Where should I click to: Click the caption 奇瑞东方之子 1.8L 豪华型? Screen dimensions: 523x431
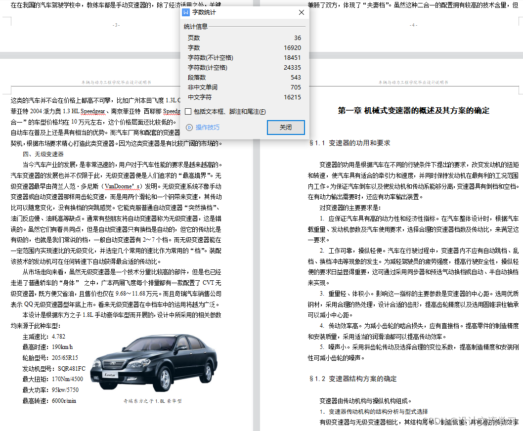pos(152,401)
